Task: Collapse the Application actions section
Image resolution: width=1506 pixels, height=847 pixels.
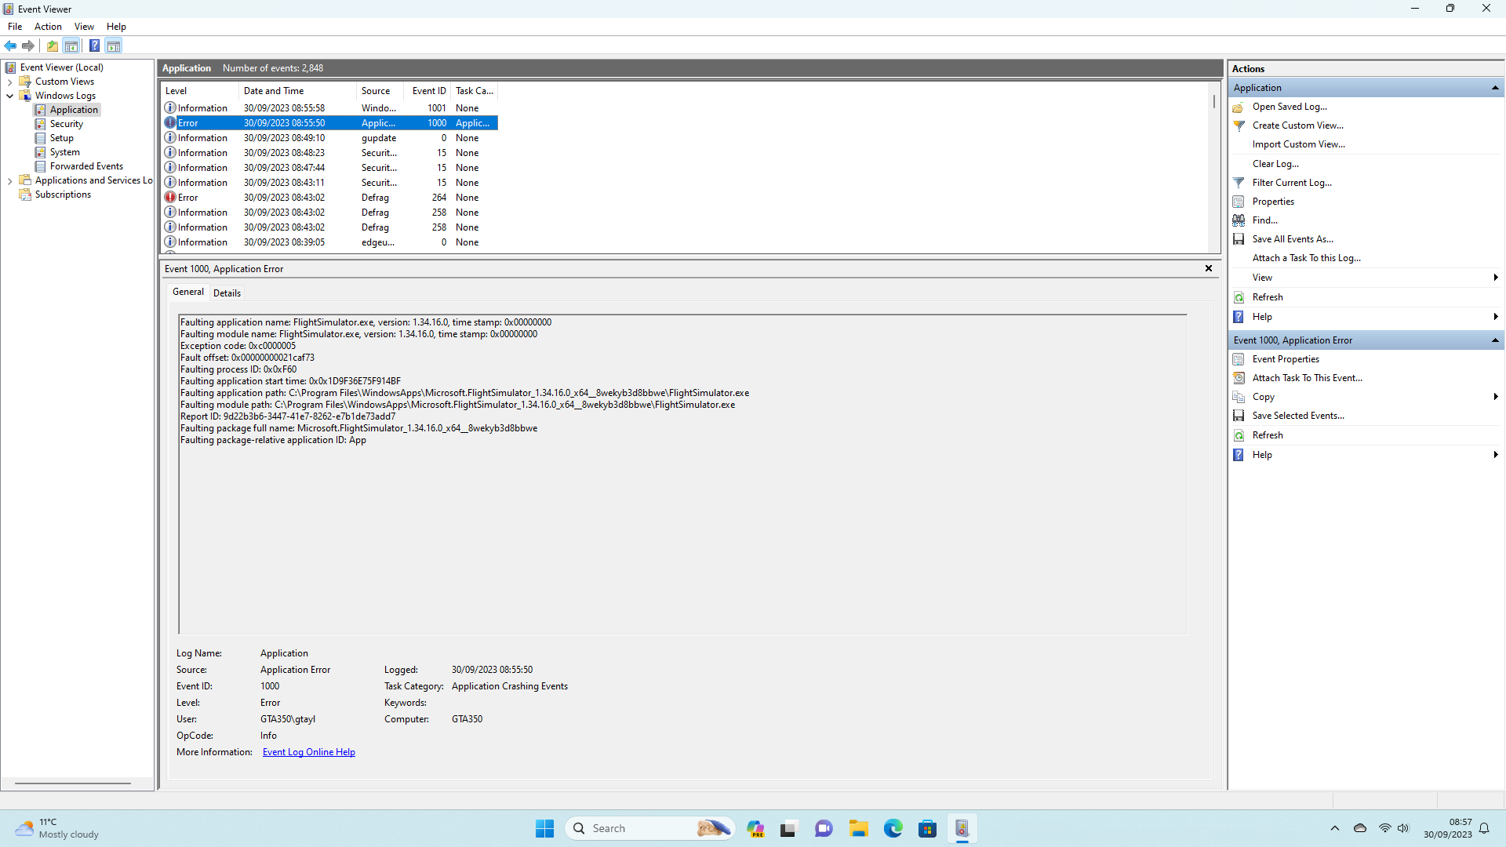Action: [1495, 87]
